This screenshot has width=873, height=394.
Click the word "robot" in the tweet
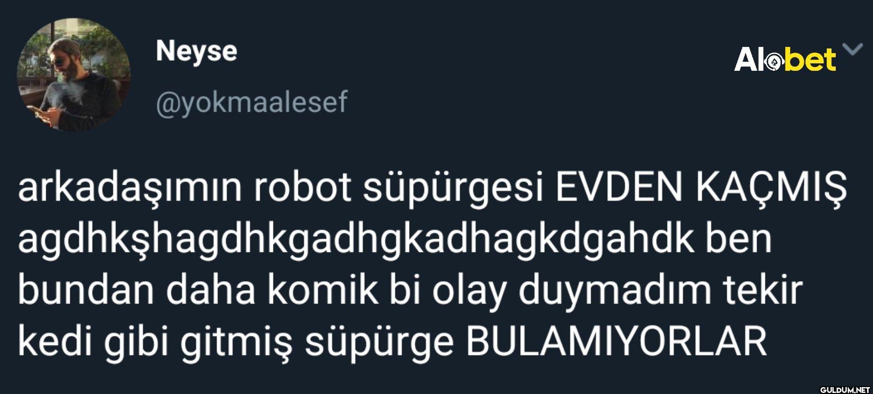click(303, 188)
